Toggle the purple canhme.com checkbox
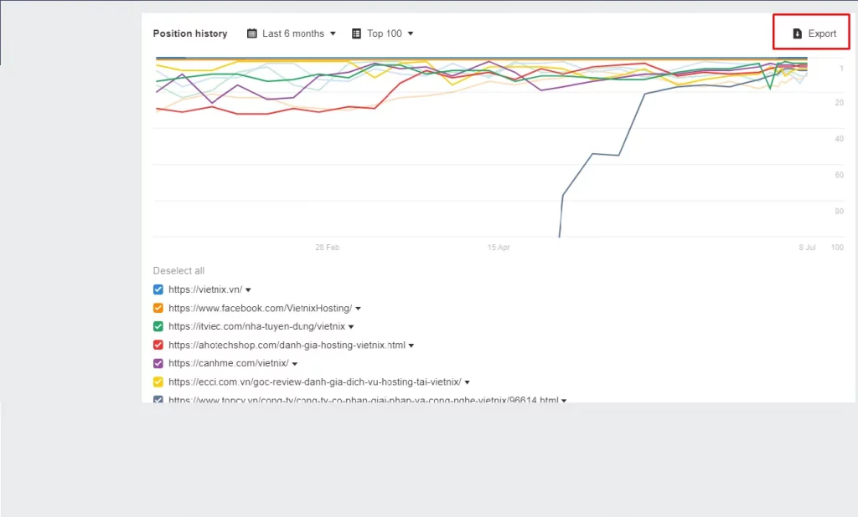This screenshot has width=858, height=517. coord(158,363)
